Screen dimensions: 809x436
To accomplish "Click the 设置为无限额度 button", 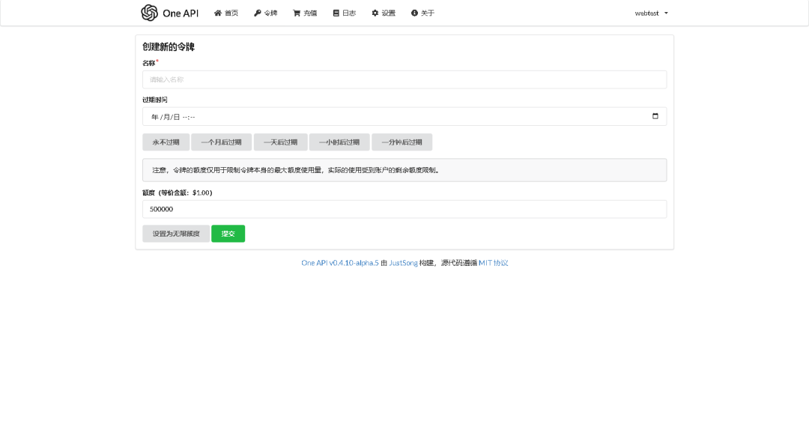I will (x=175, y=233).
